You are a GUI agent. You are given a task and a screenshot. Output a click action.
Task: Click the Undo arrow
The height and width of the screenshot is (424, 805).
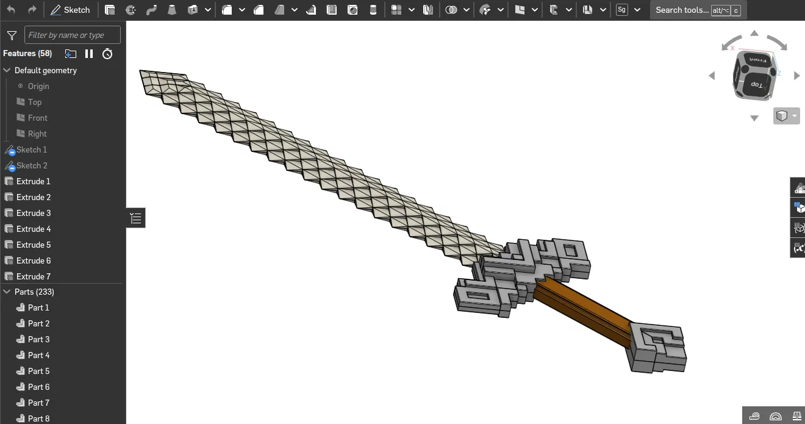11,10
